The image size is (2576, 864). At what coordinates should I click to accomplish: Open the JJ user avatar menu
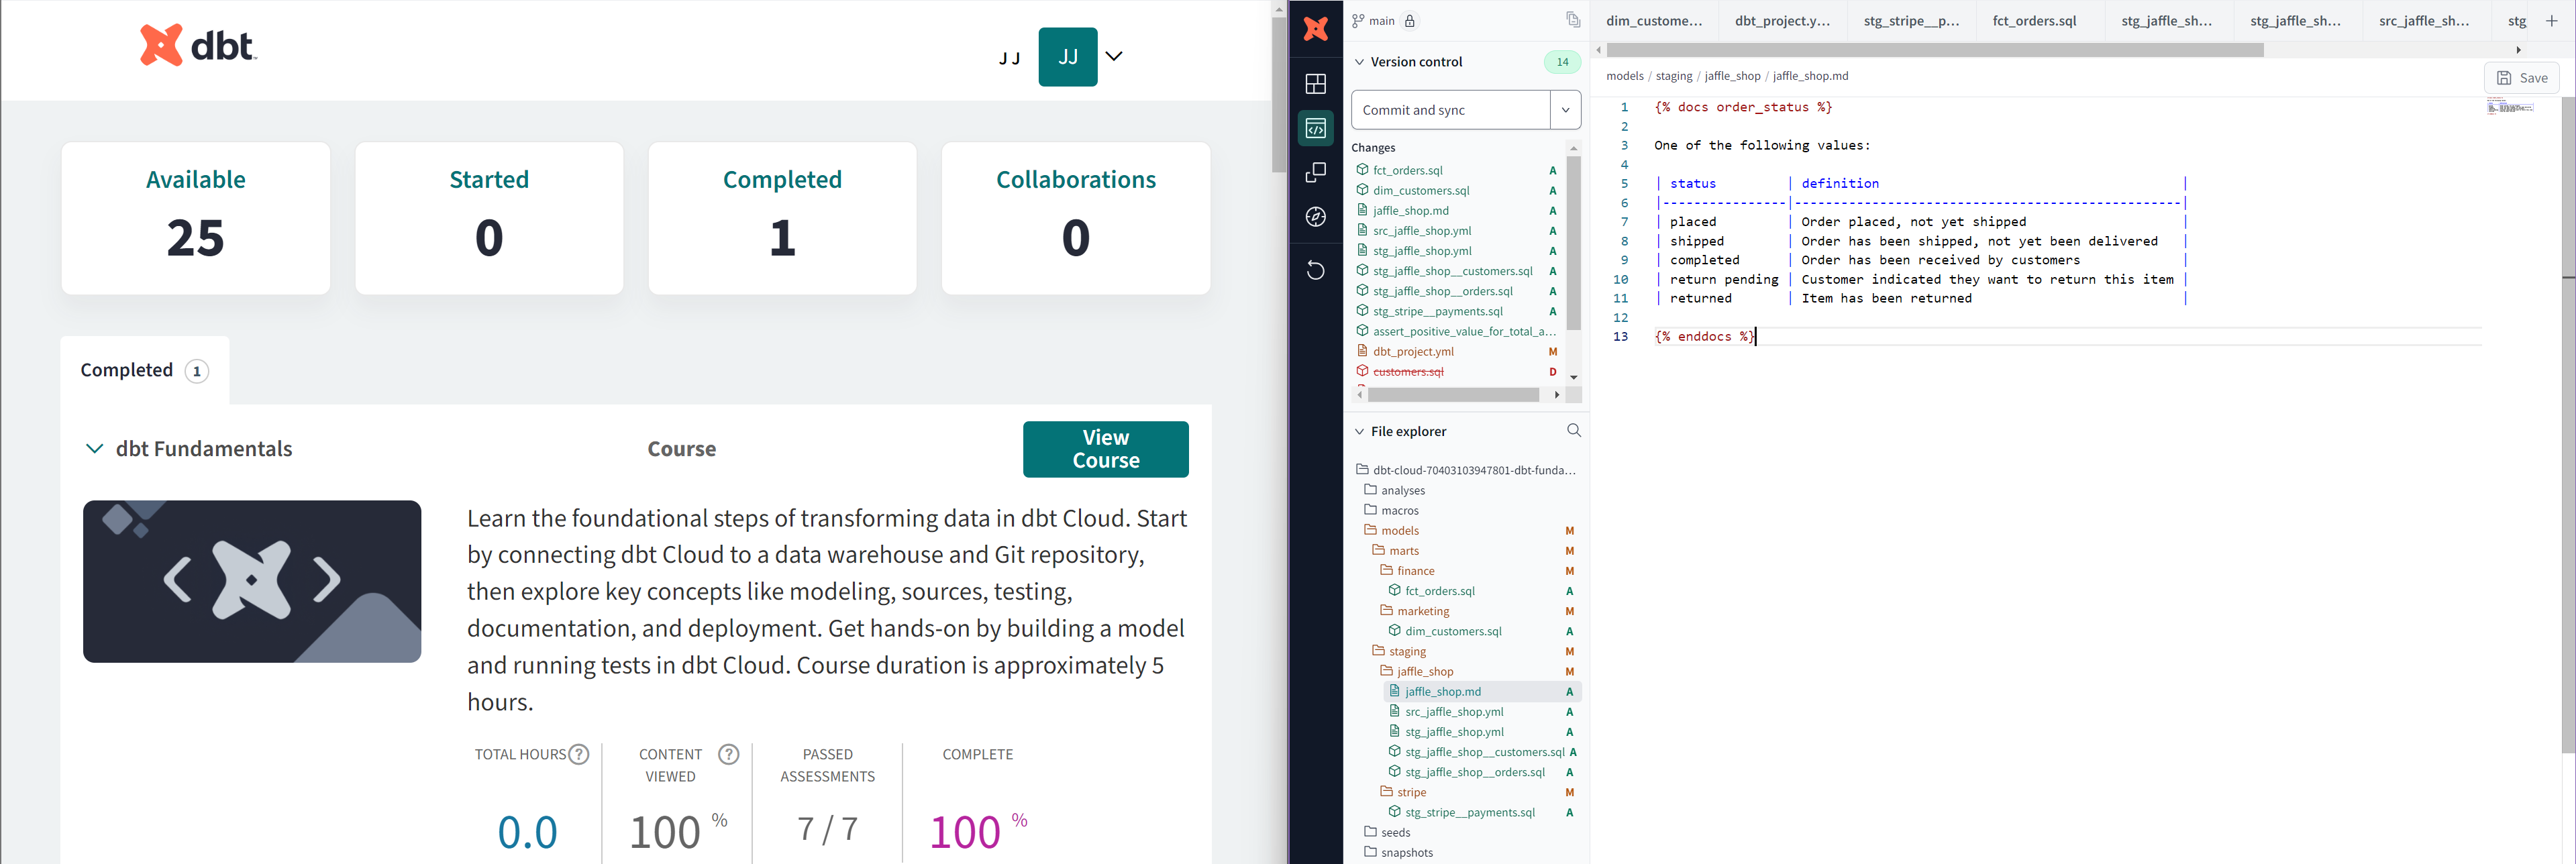tap(1067, 57)
